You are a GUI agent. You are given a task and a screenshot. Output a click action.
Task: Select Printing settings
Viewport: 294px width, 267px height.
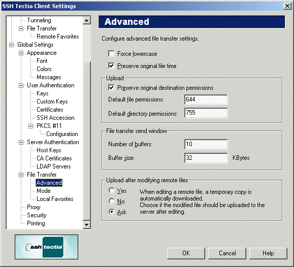pos(36,223)
